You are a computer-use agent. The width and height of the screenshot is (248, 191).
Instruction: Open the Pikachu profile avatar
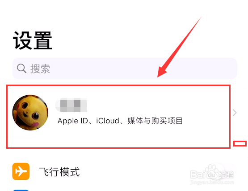click(x=30, y=113)
